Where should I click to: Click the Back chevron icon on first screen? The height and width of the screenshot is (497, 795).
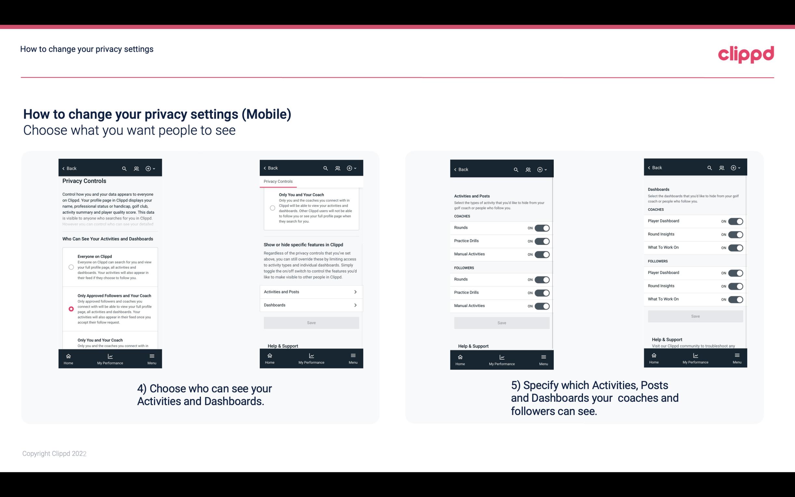[x=63, y=168]
